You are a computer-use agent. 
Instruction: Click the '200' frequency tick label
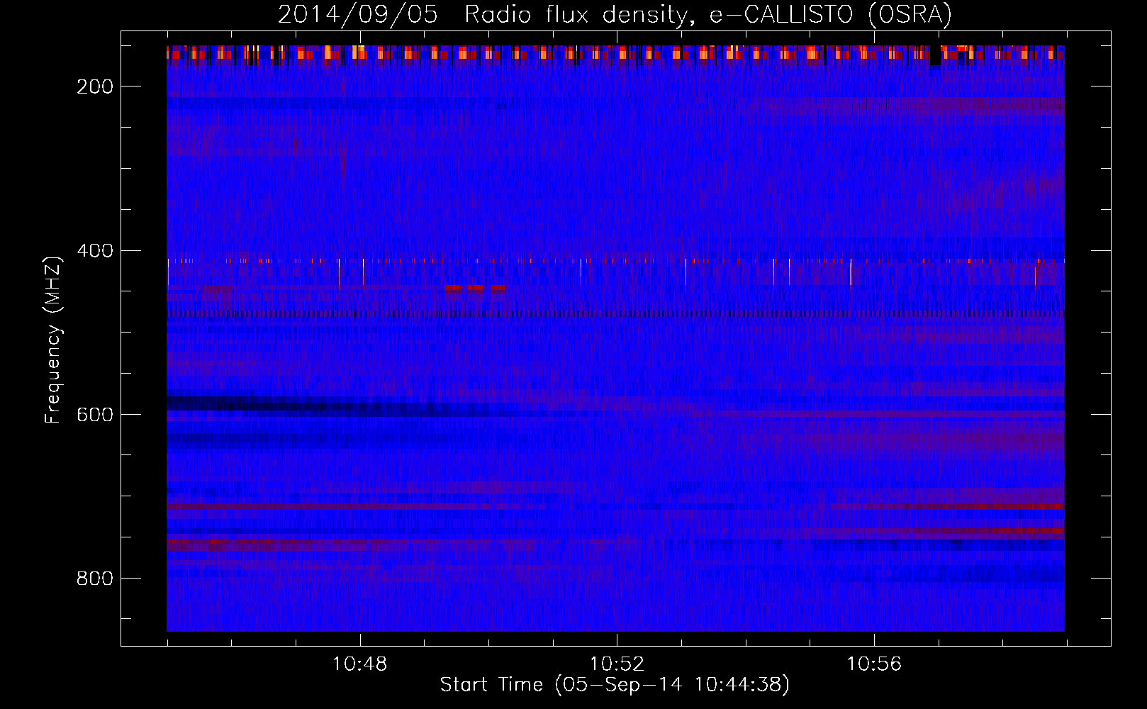point(95,86)
